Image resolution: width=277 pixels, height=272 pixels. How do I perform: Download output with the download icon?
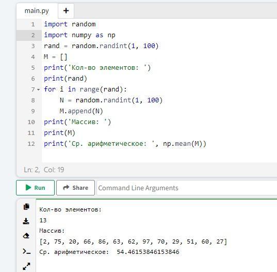pos(26,221)
